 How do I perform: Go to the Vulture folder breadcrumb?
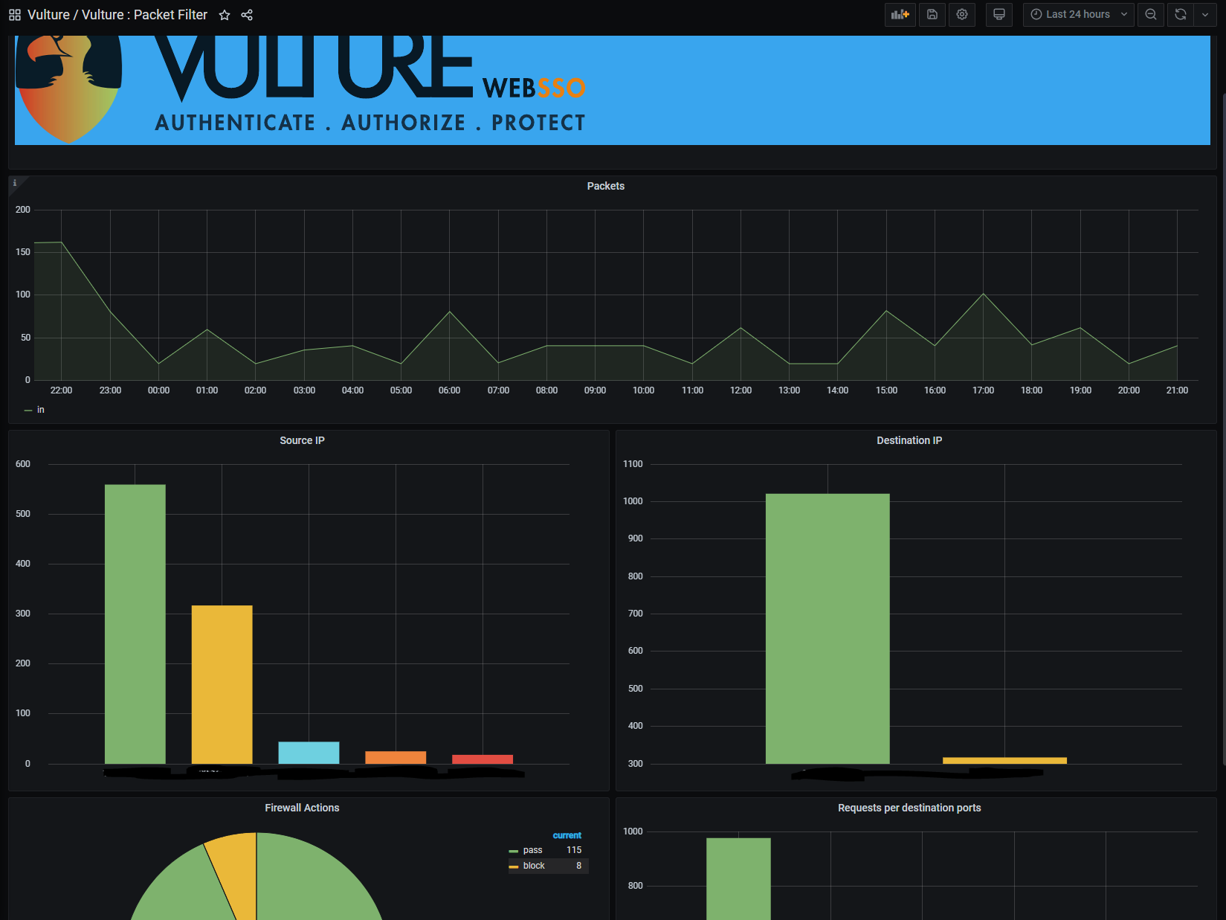[x=48, y=15]
